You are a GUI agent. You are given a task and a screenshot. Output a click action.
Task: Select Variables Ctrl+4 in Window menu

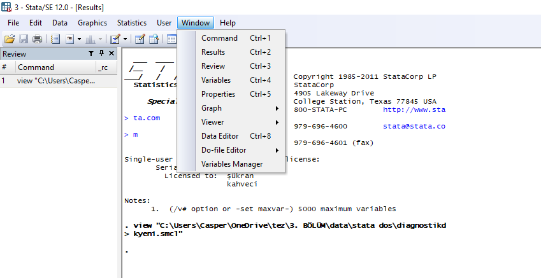click(x=231, y=80)
